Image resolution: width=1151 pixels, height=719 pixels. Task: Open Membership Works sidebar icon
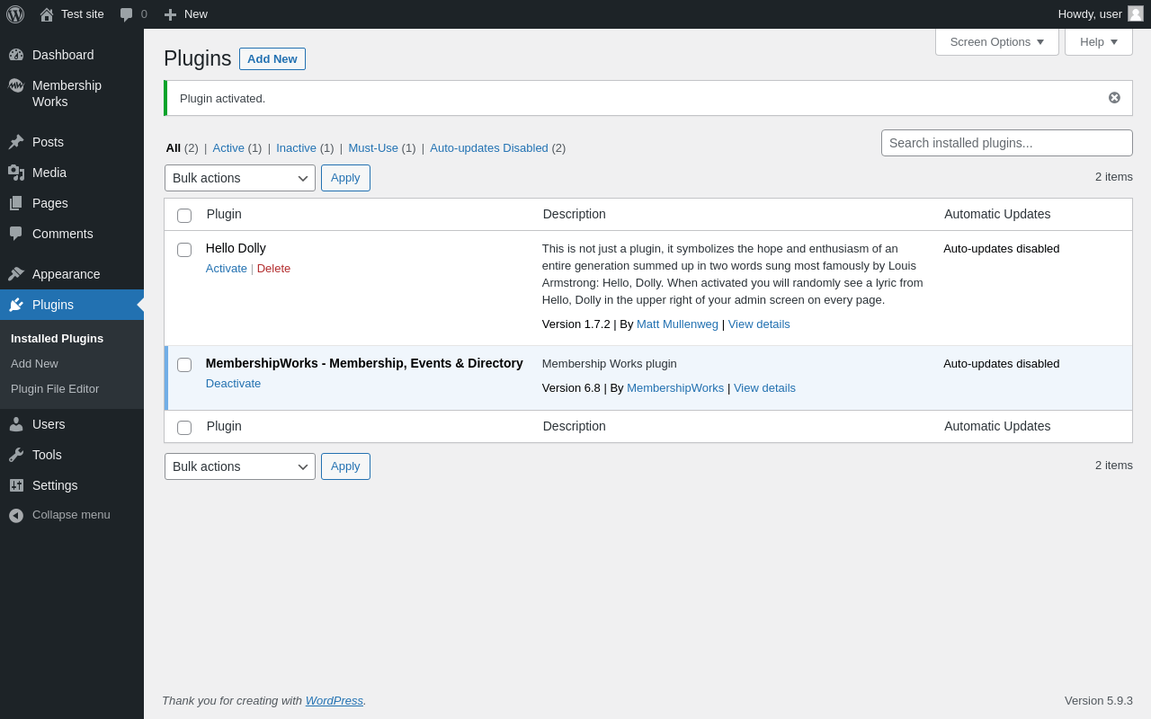pos(16,85)
